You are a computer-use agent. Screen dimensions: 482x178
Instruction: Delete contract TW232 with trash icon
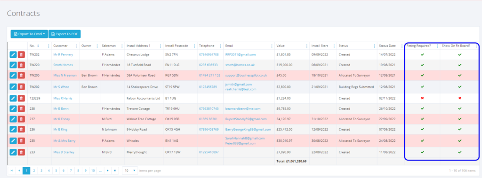coord(21,54)
